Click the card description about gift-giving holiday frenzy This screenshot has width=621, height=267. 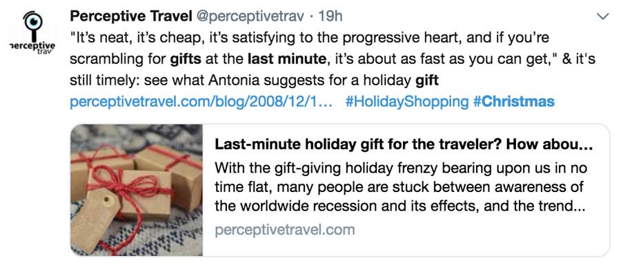coord(401,187)
